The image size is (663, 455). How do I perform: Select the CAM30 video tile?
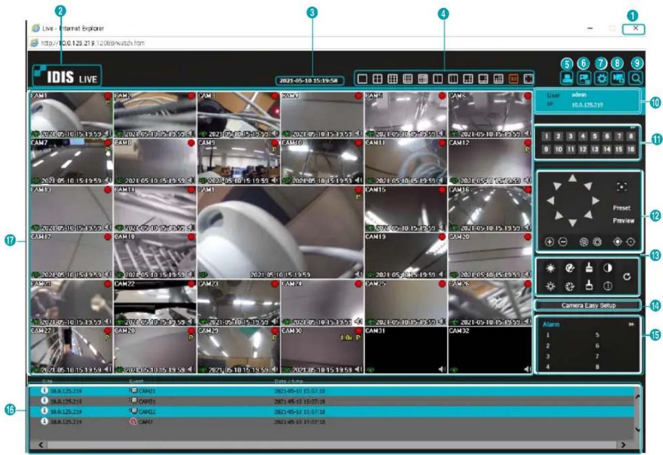[x=322, y=350]
